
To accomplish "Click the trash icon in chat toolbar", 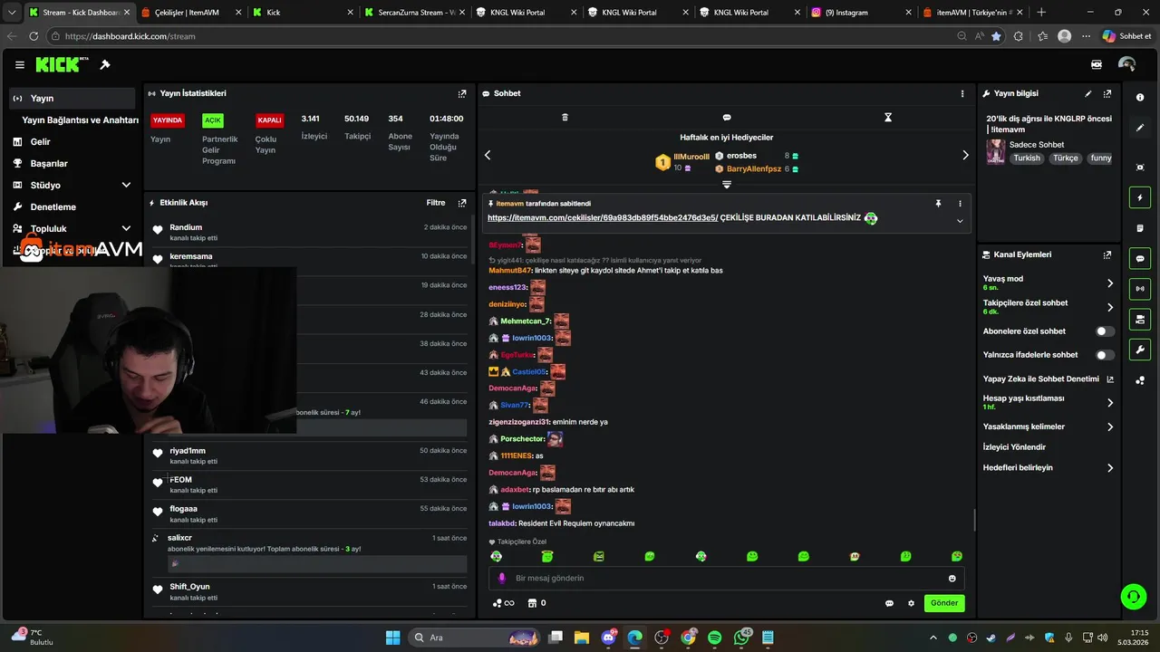I will click(x=565, y=118).
